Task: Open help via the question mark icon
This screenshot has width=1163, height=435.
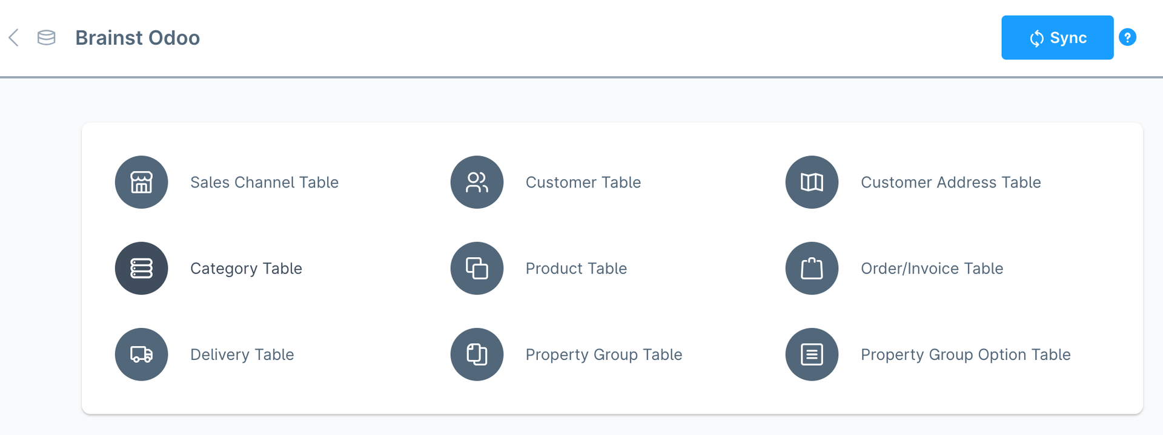Action: pyautogui.click(x=1127, y=38)
